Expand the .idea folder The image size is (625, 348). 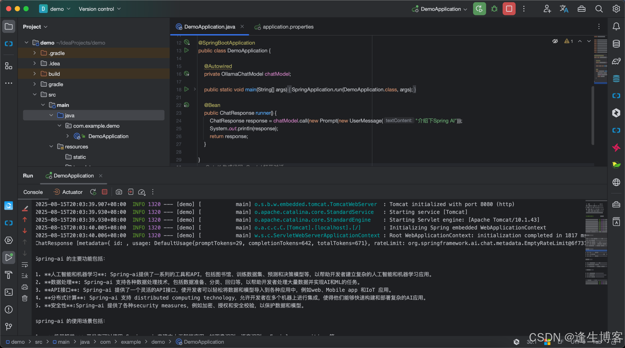[35, 63]
